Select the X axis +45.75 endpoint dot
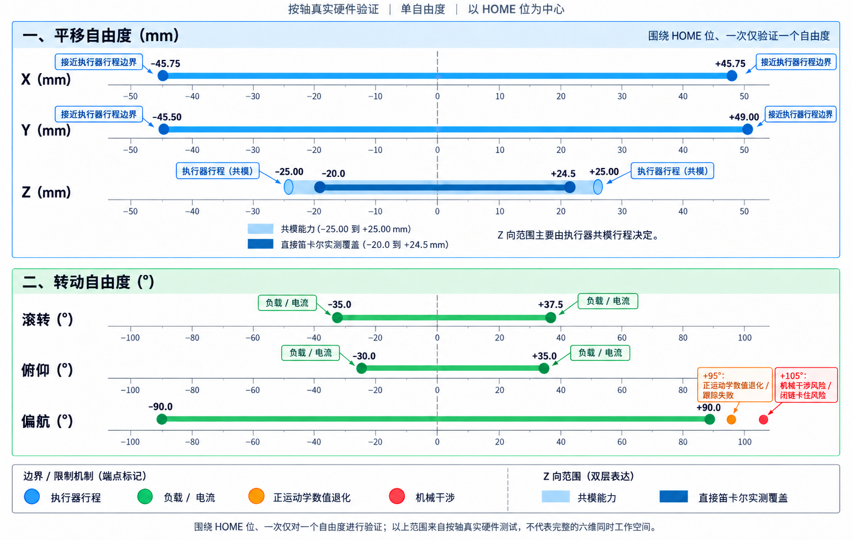Image resolution: width=852 pixels, height=540 pixels. pos(732,76)
